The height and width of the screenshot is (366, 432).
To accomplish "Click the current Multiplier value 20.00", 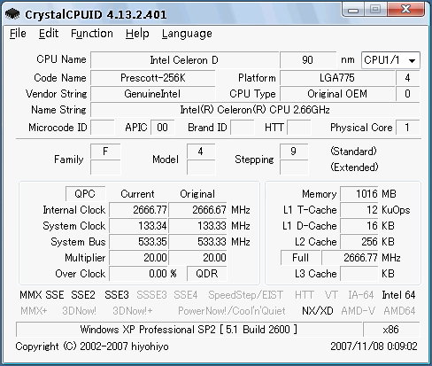I will (x=138, y=258).
